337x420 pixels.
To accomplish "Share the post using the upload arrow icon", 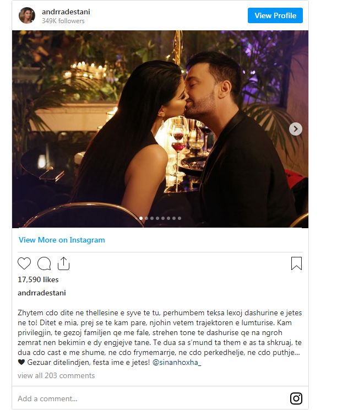I will (63, 263).
